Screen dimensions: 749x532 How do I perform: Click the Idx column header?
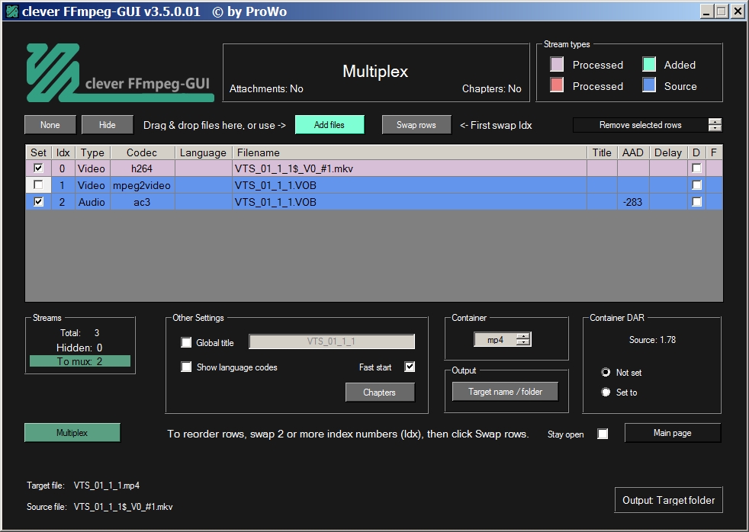pos(63,152)
